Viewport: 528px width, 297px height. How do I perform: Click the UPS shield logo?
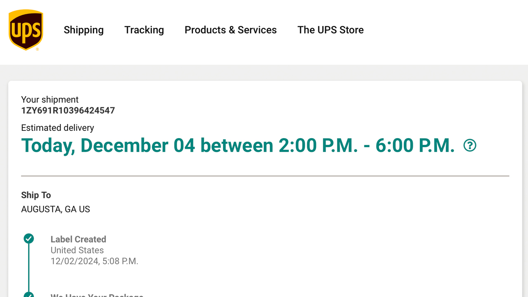tap(26, 30)
